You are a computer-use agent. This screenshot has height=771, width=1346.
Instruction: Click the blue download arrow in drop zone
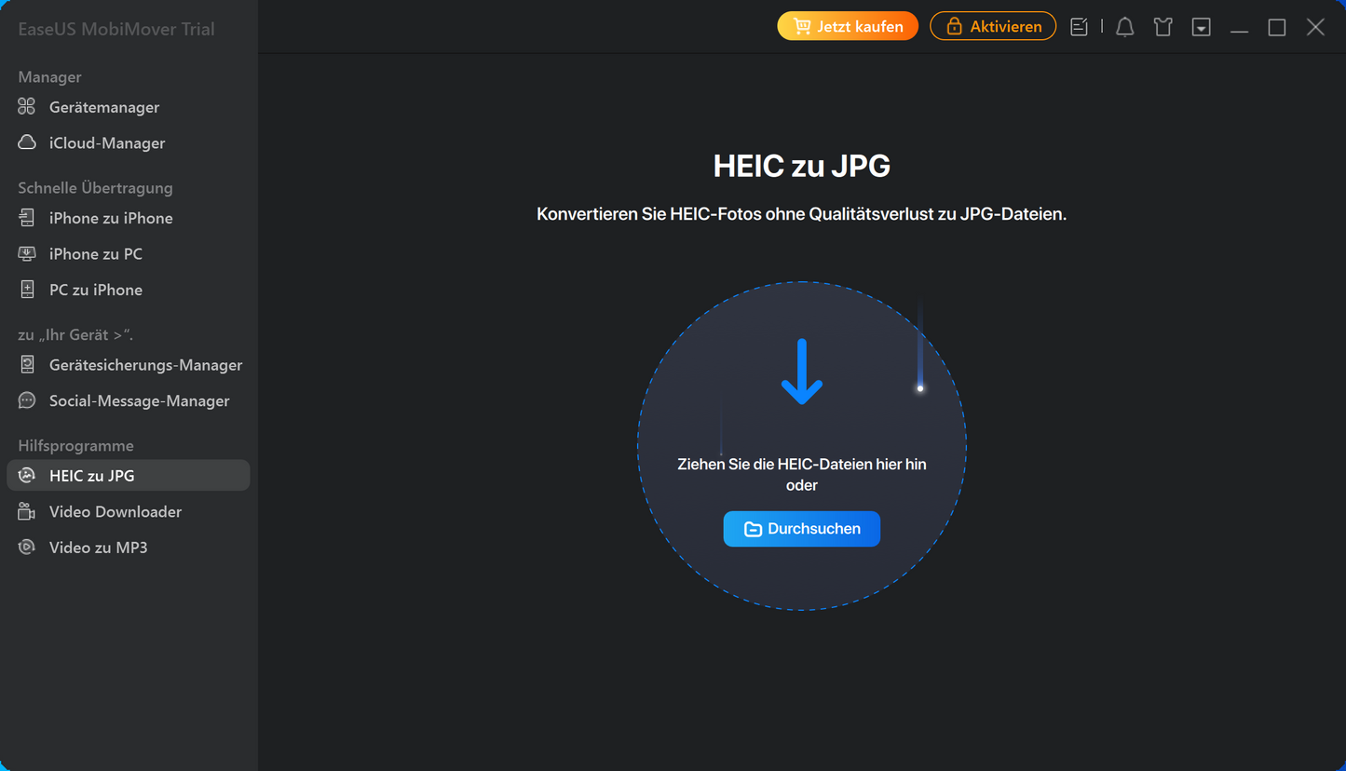pyautogui.click(x=801, y=372)
